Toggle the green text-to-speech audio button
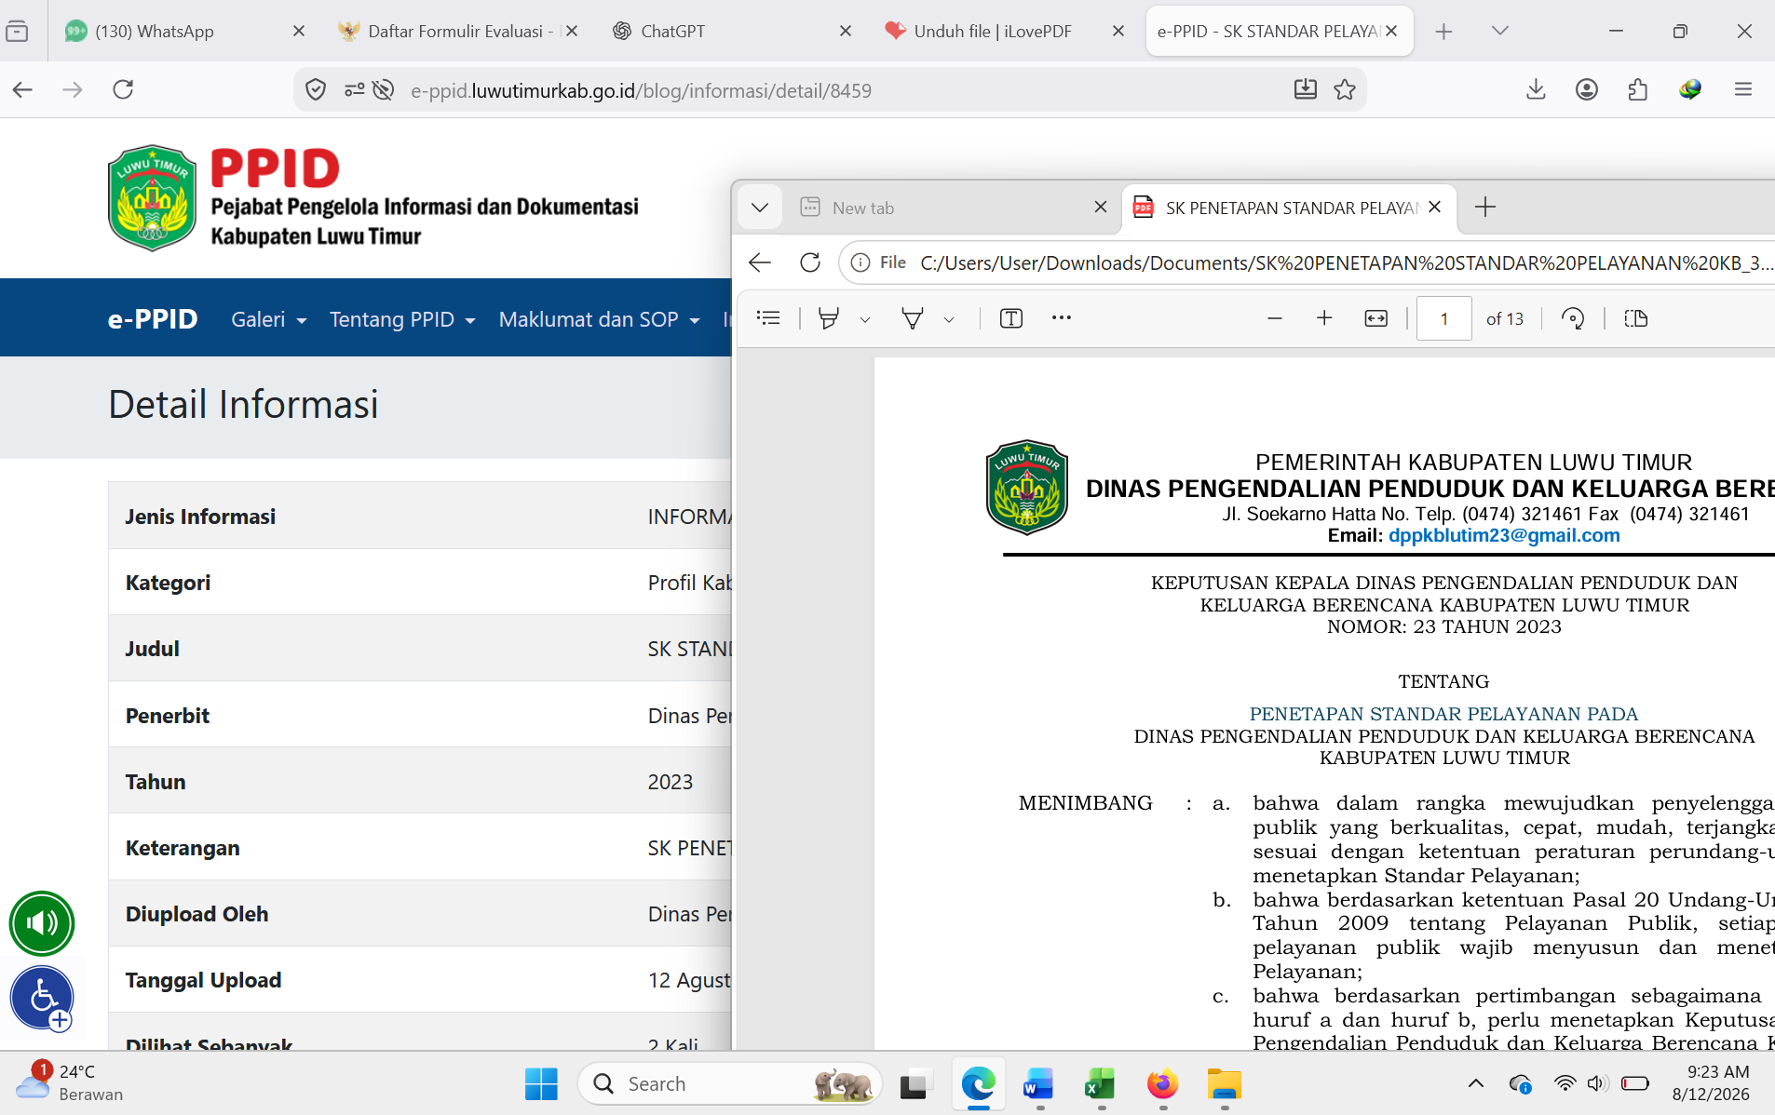1775x1115 pixels. [x=42, y=923]
